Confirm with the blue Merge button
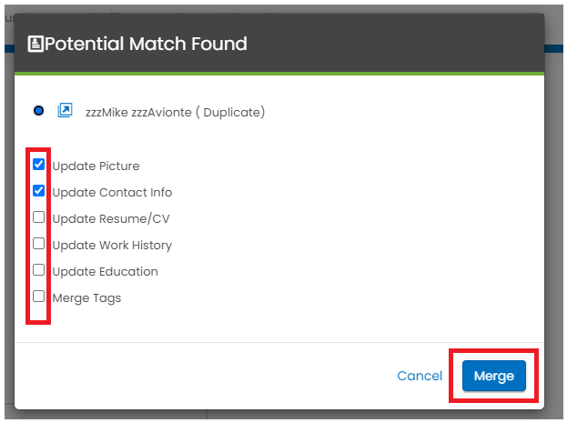Viewport: 567px width, 423px height. tap(494, 376)
